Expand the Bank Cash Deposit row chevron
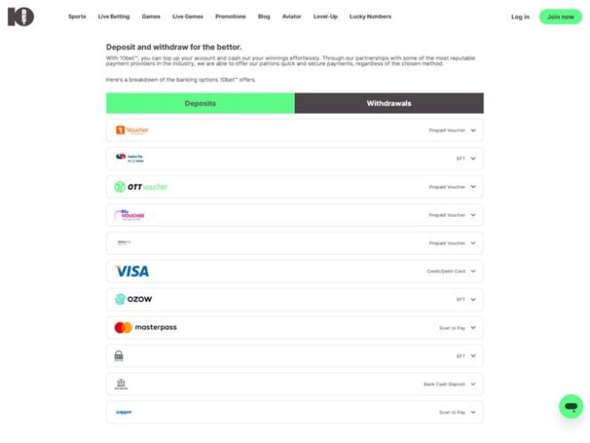Viewport: 590px width, 443px height. pyautogui.click(x=474, y=384)
